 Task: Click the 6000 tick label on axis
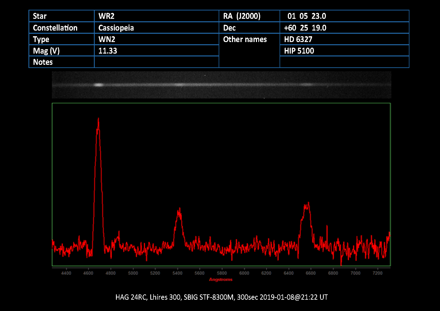click(x=244, y=273)
